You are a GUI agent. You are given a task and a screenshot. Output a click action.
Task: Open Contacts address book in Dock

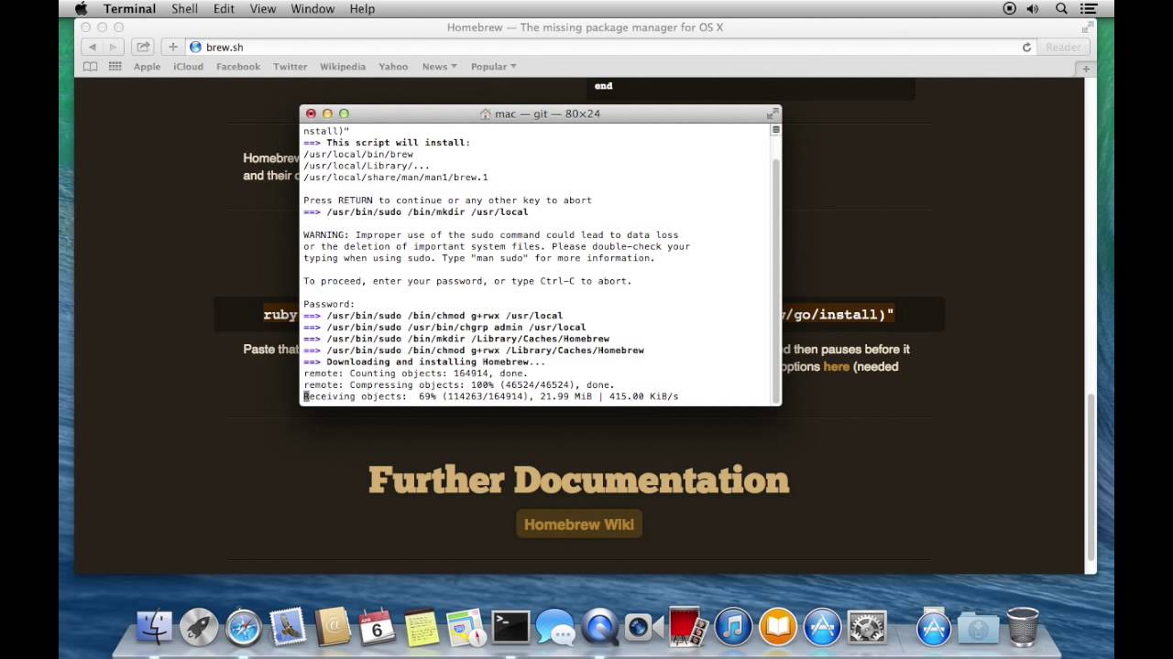click(333, 627)
